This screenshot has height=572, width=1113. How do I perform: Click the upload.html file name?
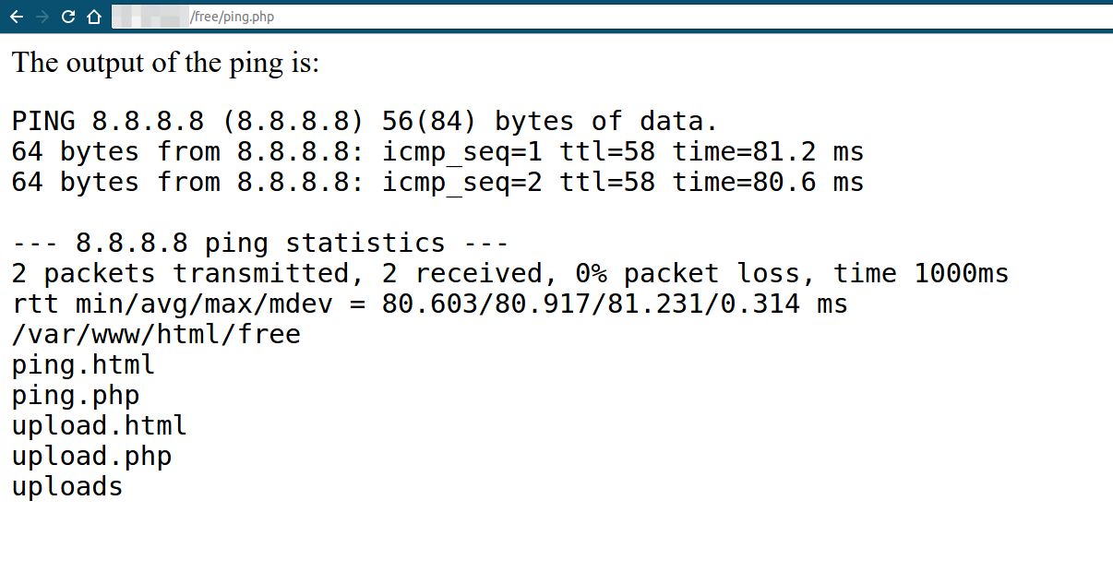point(100,425)
